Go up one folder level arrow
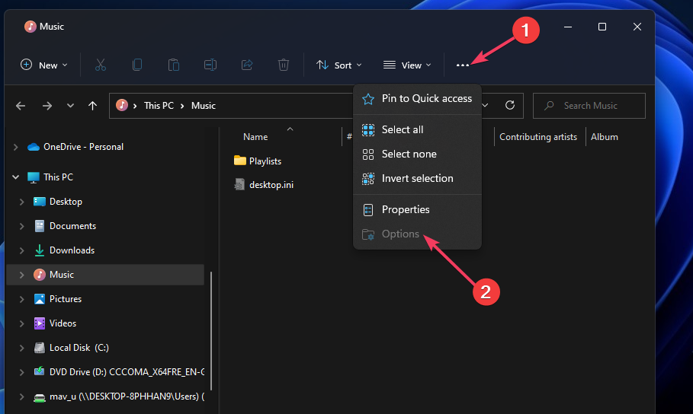This screenshot has width=693, height=414. coord(92,106)
